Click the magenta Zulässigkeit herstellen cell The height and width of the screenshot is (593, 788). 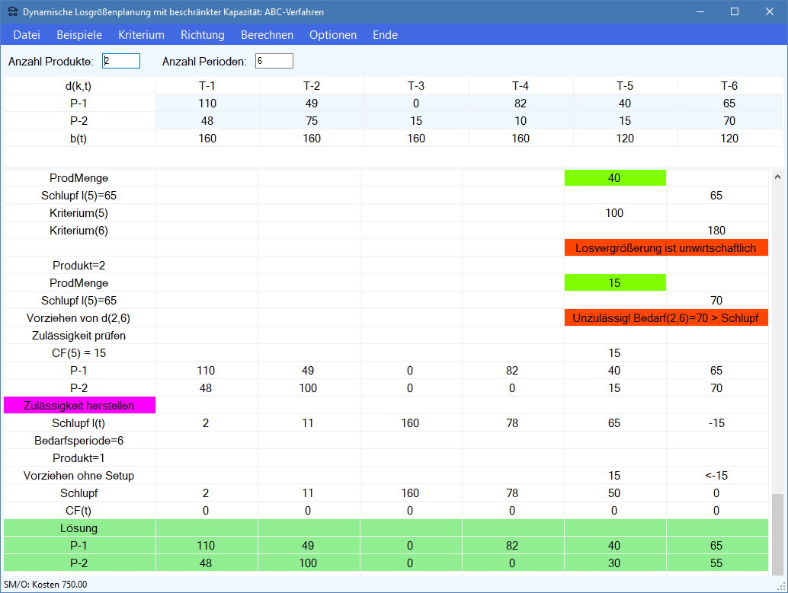click(80, 406)
